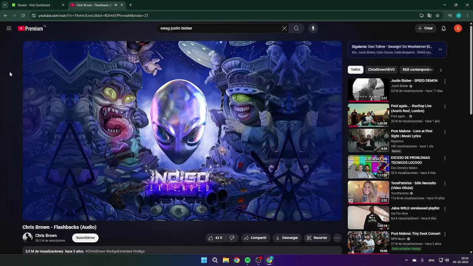
Task: Open Chrome three-dot menu
Action: (x=468, y=16)
